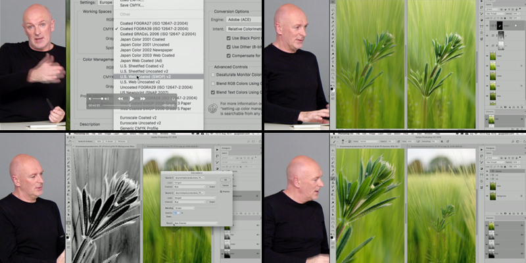Screen dimensions: 526x263
Task: Open Actions play icon panel in bottom-right frame
Action: pyautogui.click(x=482, y=150)
